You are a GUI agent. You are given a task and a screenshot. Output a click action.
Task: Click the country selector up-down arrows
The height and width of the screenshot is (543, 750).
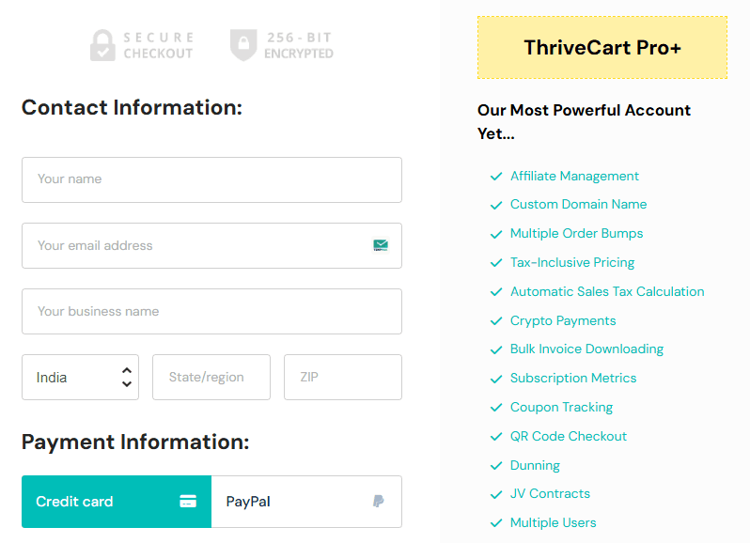point(127,378)
